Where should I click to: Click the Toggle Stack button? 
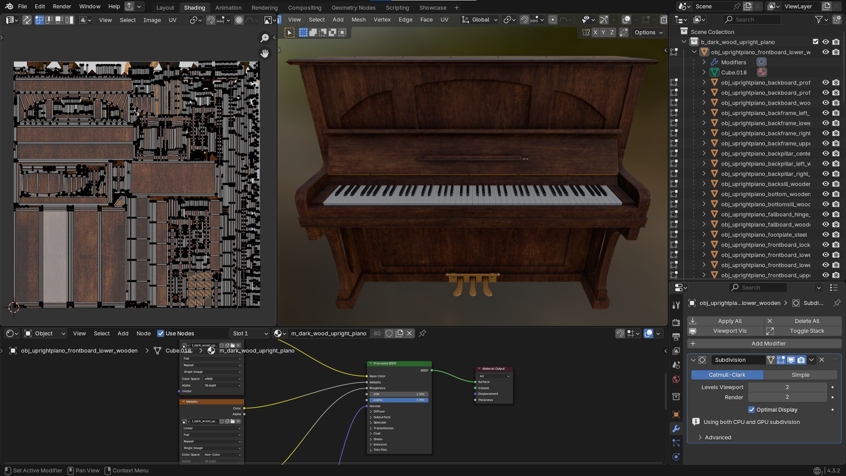click(803, 331)
